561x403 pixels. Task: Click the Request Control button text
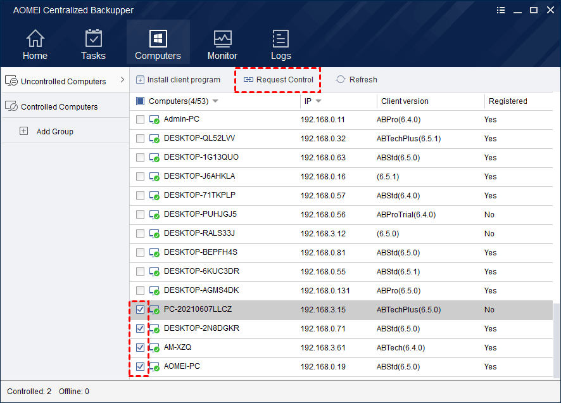285,79
